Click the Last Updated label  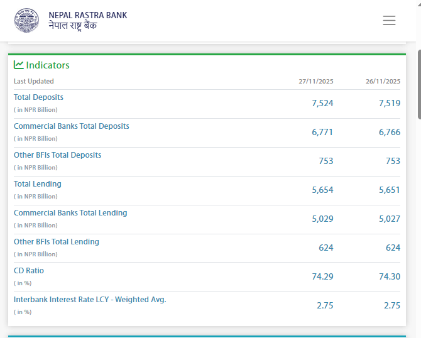click(x=34, y=81)
